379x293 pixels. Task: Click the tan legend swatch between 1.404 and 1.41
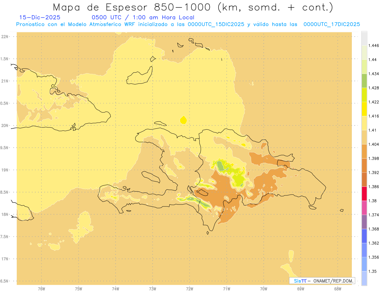pyautogui.click(x=364, y=137)
